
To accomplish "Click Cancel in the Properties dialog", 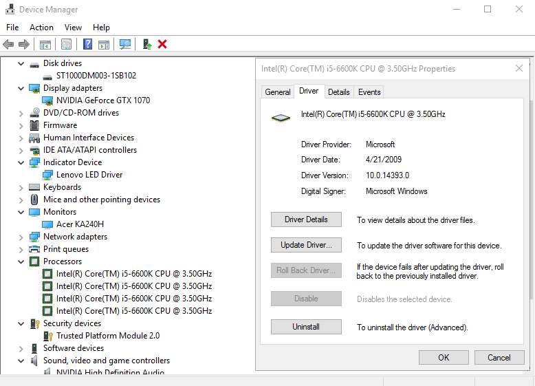I will [x=499, y=357].
